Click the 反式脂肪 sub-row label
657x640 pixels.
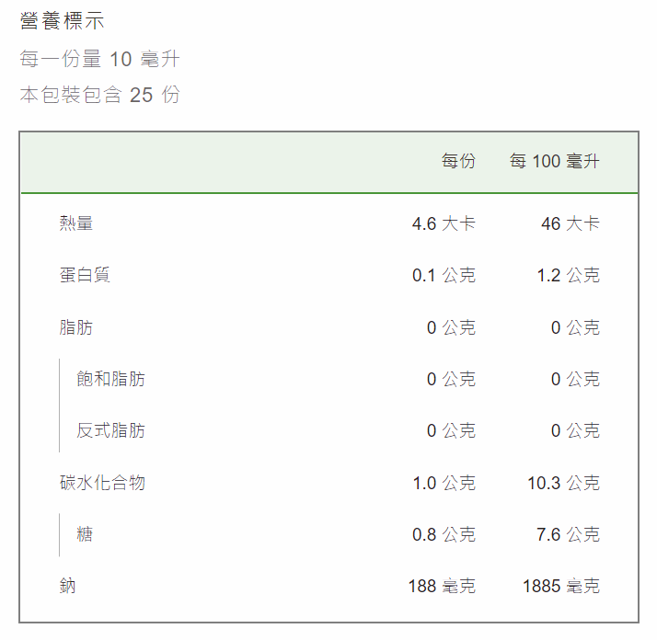click(110, 430)
